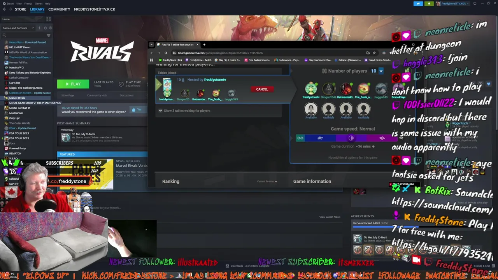Open freddystonetv avatar in player list

click(x=311, y=89)
